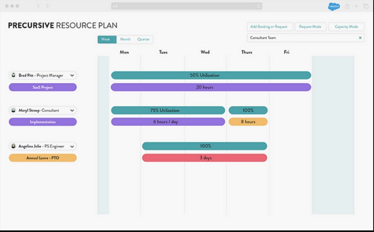Click the Mon column header
The image size is (374, 232).
pos(124,52)
